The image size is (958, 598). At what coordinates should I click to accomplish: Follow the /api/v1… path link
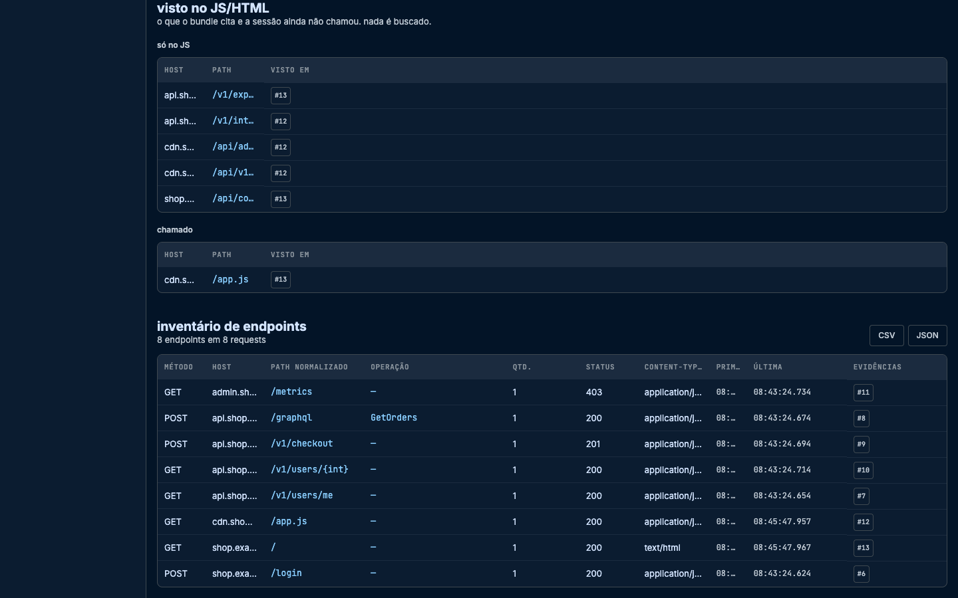(233, 173)
